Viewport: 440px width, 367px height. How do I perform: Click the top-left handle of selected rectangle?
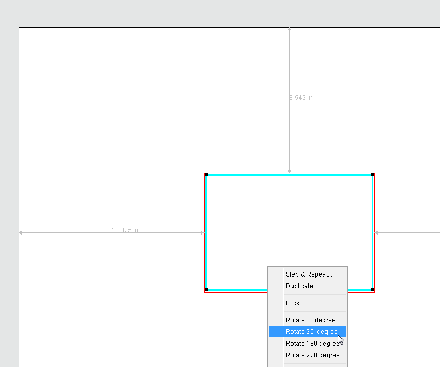tap(207, 175)
